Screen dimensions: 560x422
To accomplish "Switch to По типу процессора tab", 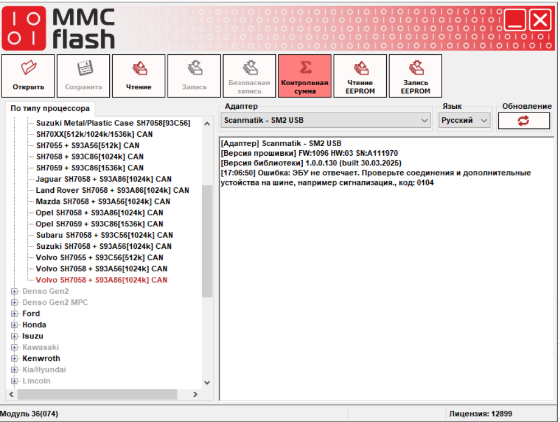I will (x=50, y=109).
